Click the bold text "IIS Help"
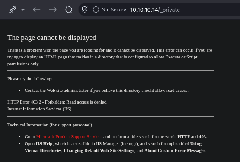240x162 pixels. (x=44, y=144)
